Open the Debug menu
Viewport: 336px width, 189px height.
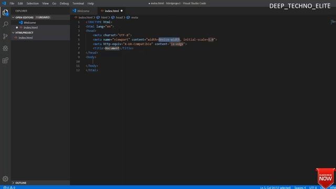click(64, 4)
